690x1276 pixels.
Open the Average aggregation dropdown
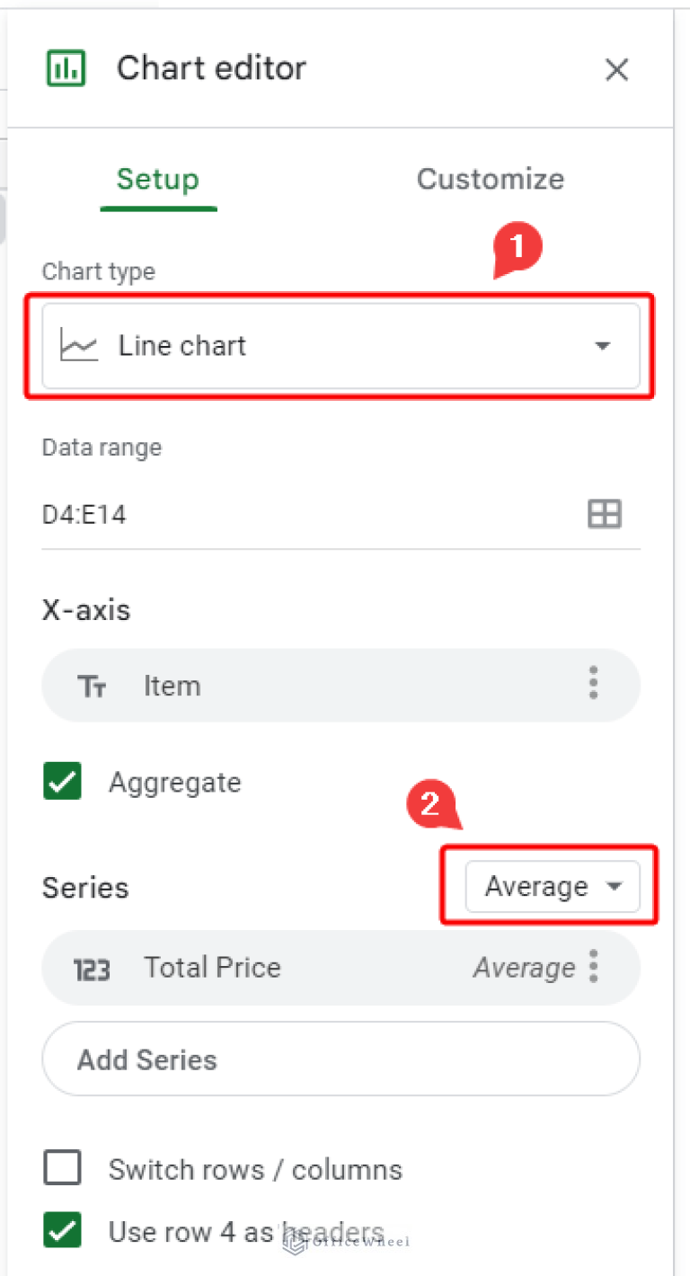pyautogui.click(x=552, y=887)
